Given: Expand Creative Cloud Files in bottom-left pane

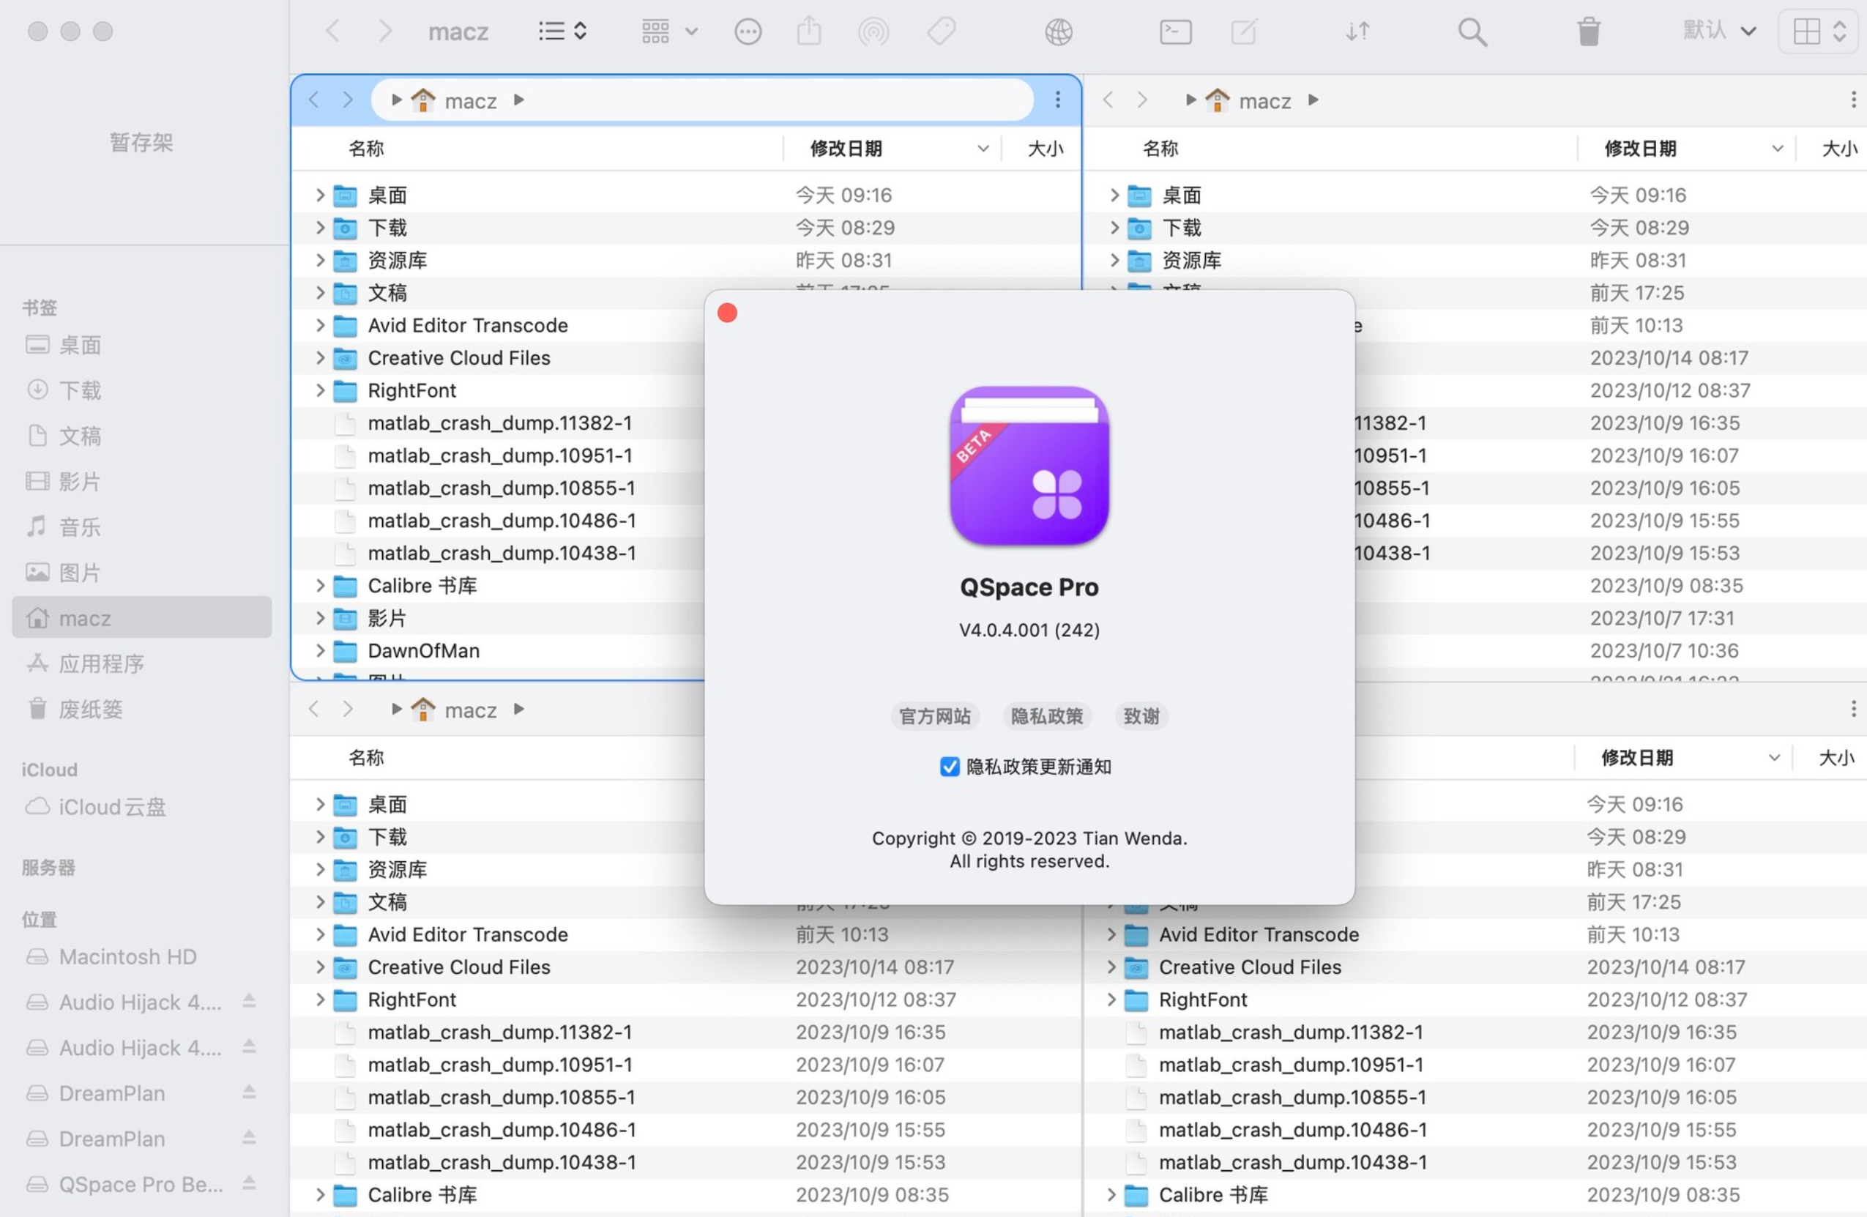Looking at the screenshot, I should pyautogui.click(x=320, y=967).
